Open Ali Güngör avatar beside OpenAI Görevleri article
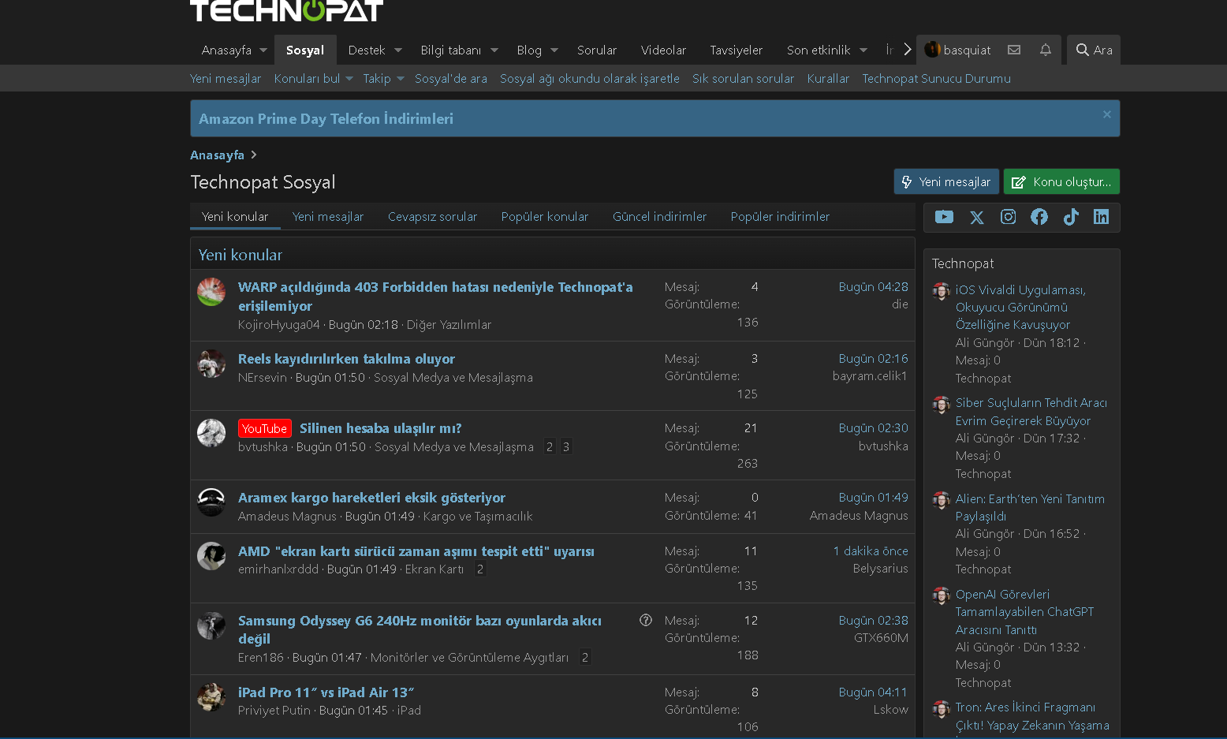 942,595
